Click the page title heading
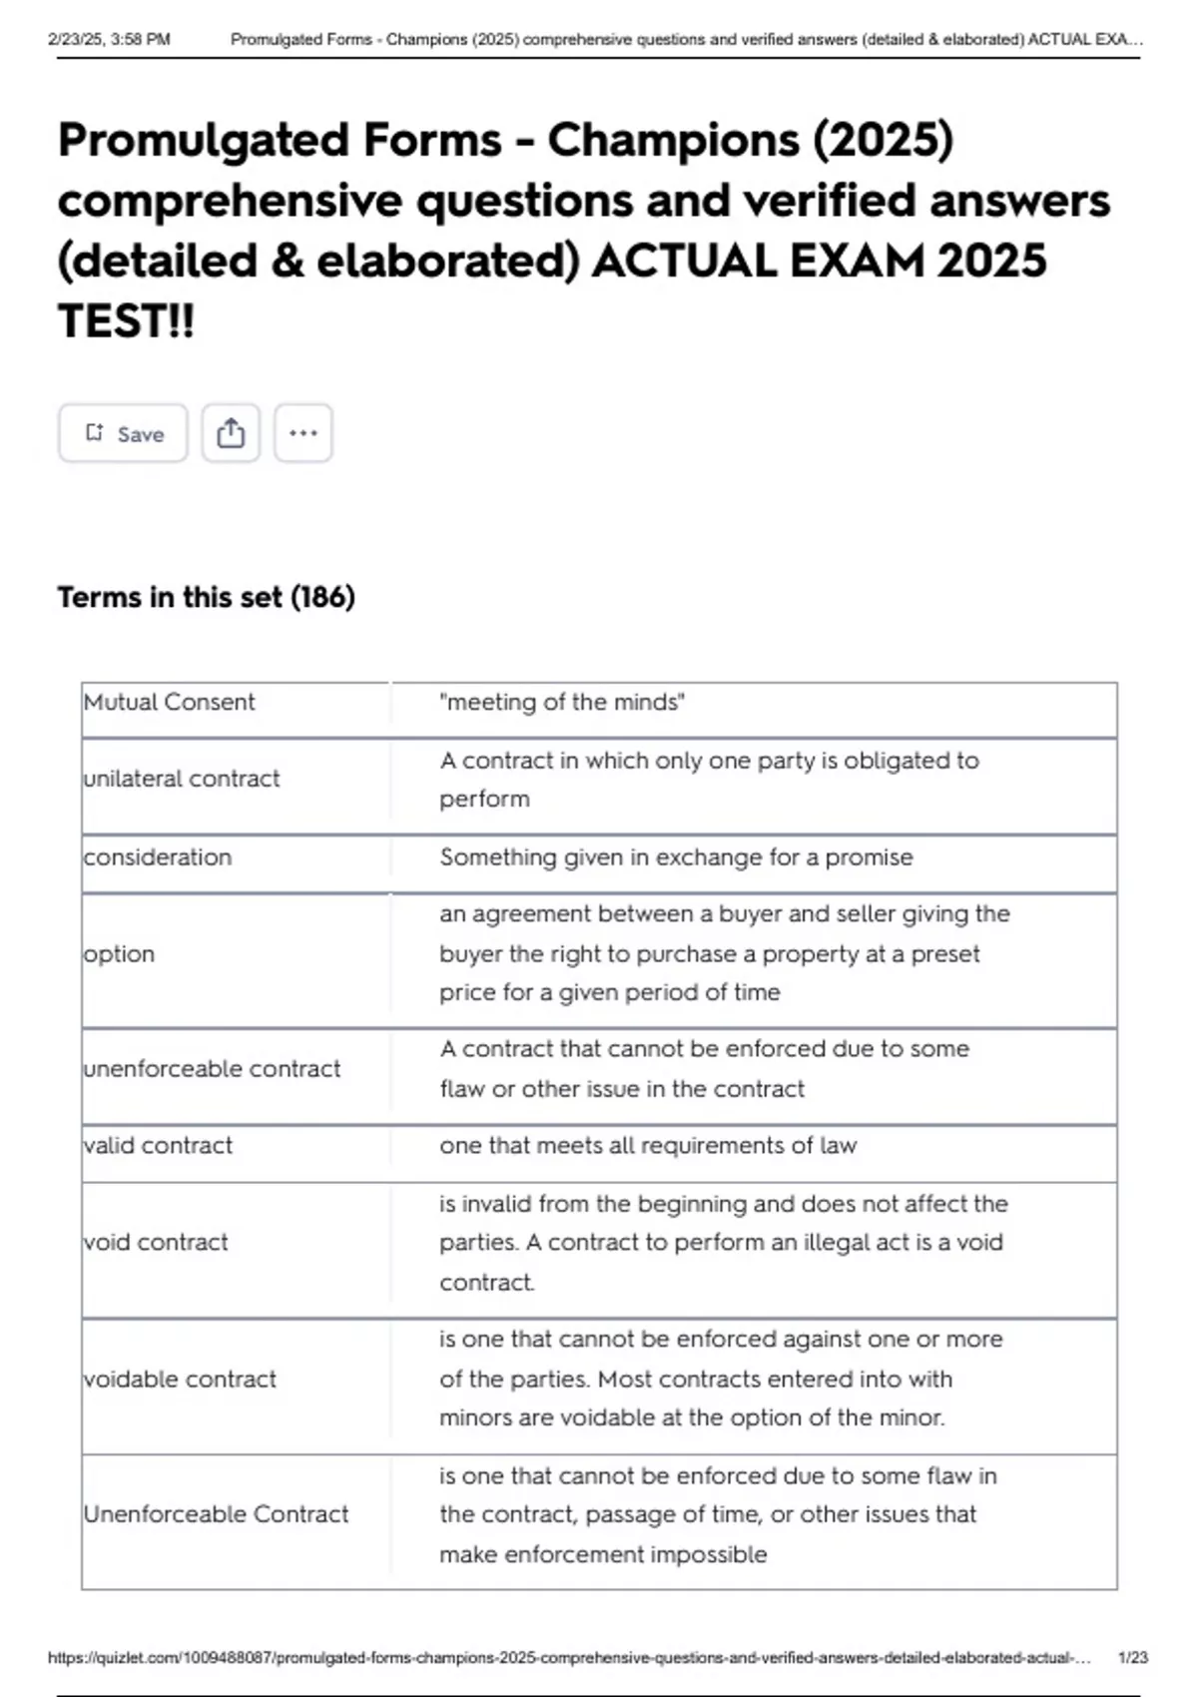1198x1697 pixels. pyautogui.click(x=584, y=230)
